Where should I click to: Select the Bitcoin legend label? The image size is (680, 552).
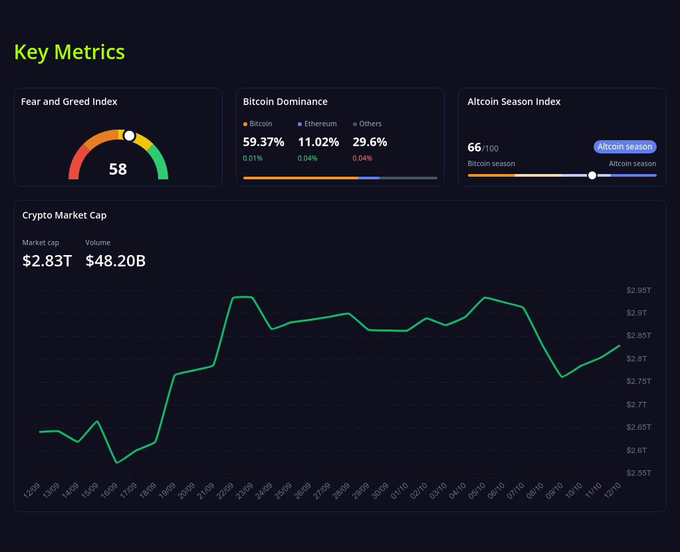[261, 124]
